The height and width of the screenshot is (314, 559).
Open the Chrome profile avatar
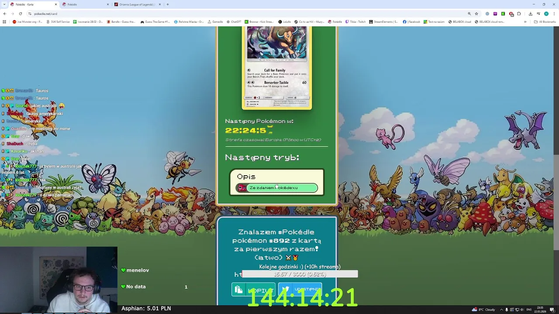coord(546,14)
